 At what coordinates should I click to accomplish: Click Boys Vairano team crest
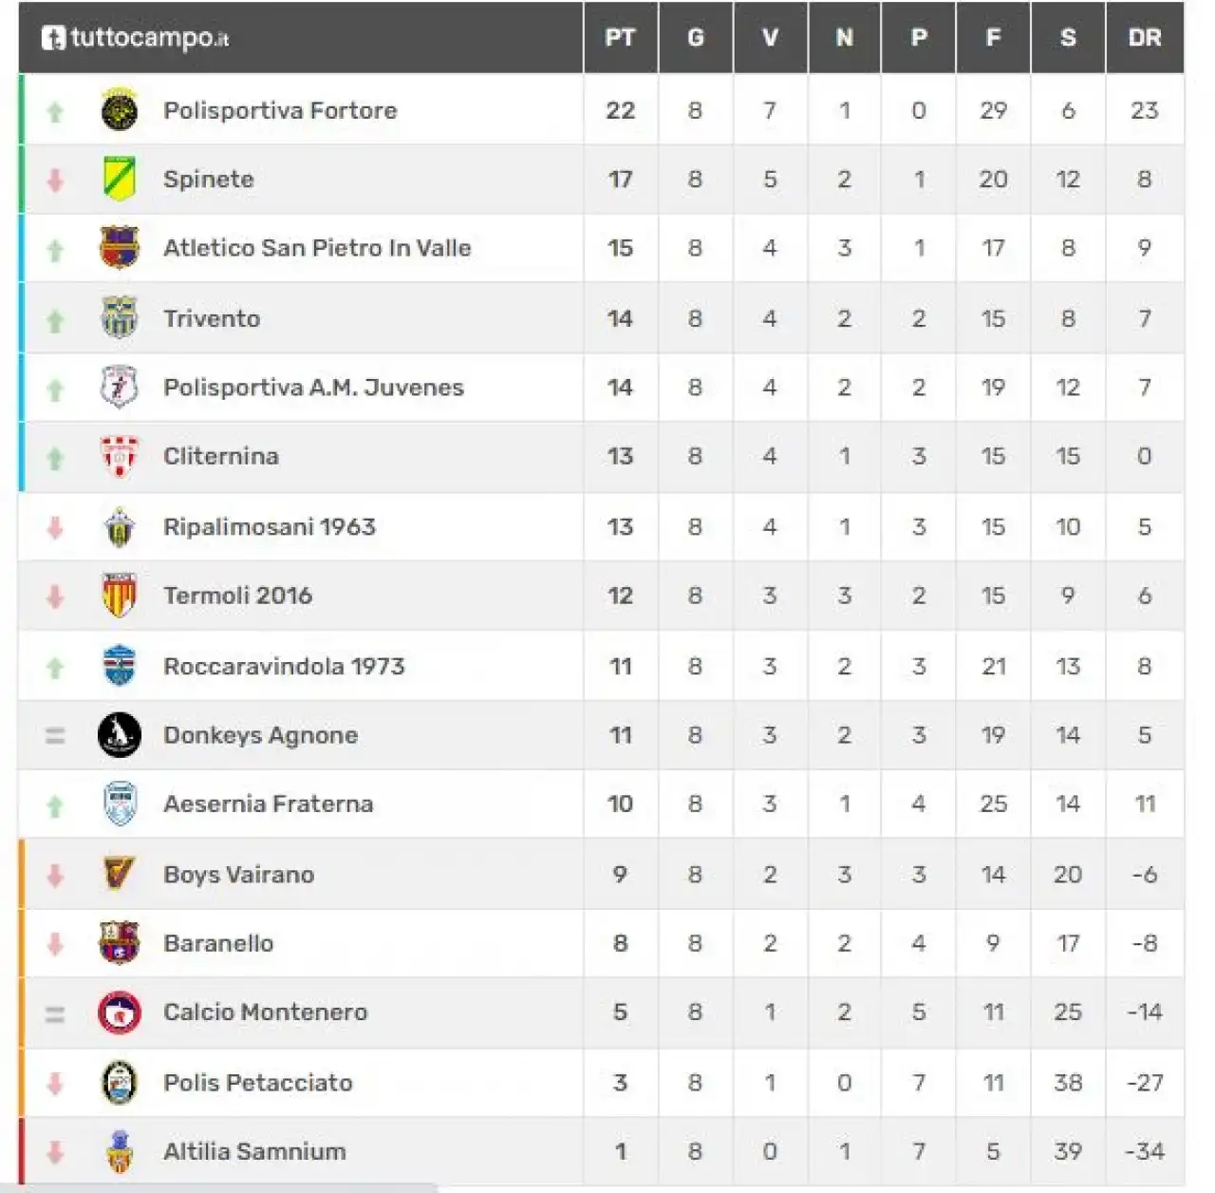(x=119, y=874)
